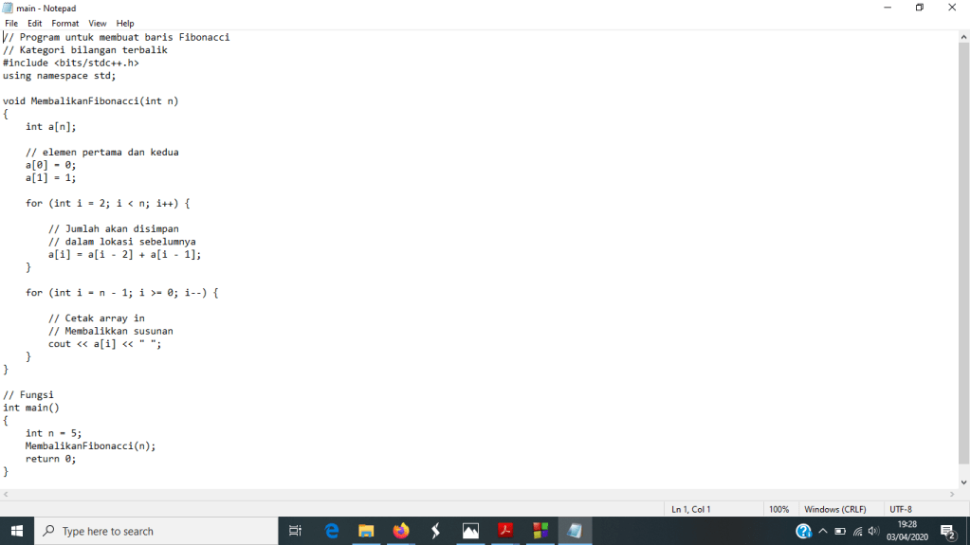Click the 'using namespace std;' line

pyautogui.click(x=60, y=76)
